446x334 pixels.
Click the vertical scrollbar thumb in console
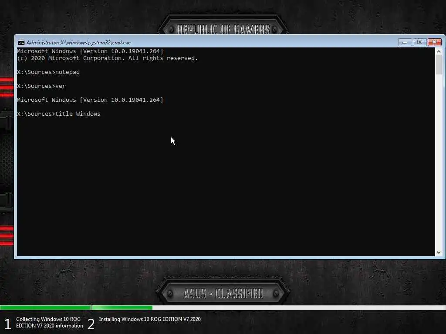[439, 65]
